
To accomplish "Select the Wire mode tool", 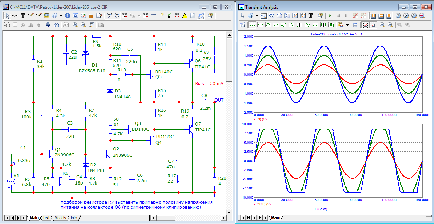I will point(31,16).
